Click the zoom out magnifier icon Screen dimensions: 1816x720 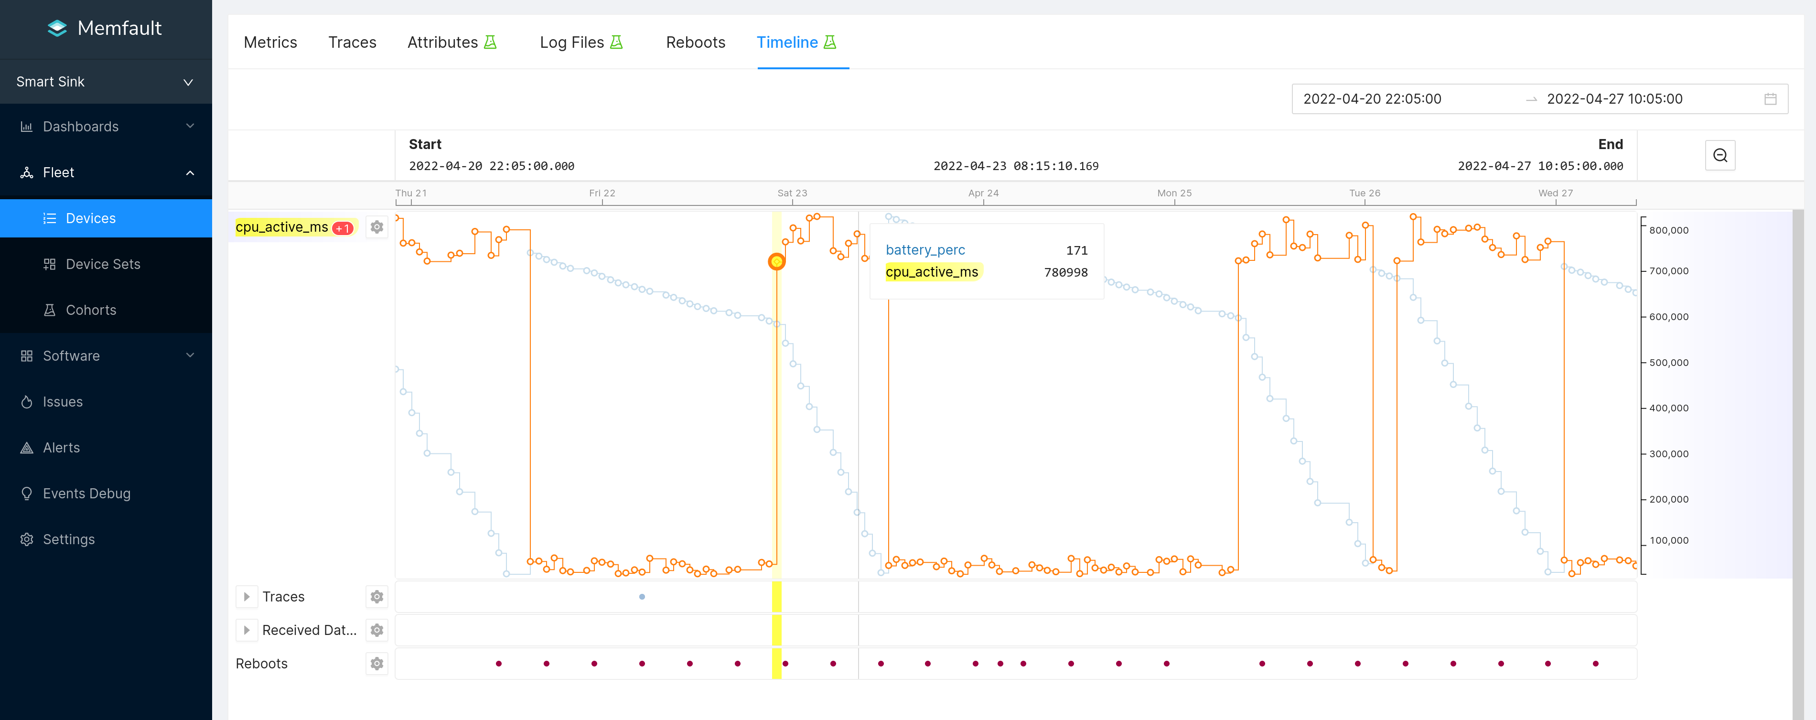click(1719, 155)
